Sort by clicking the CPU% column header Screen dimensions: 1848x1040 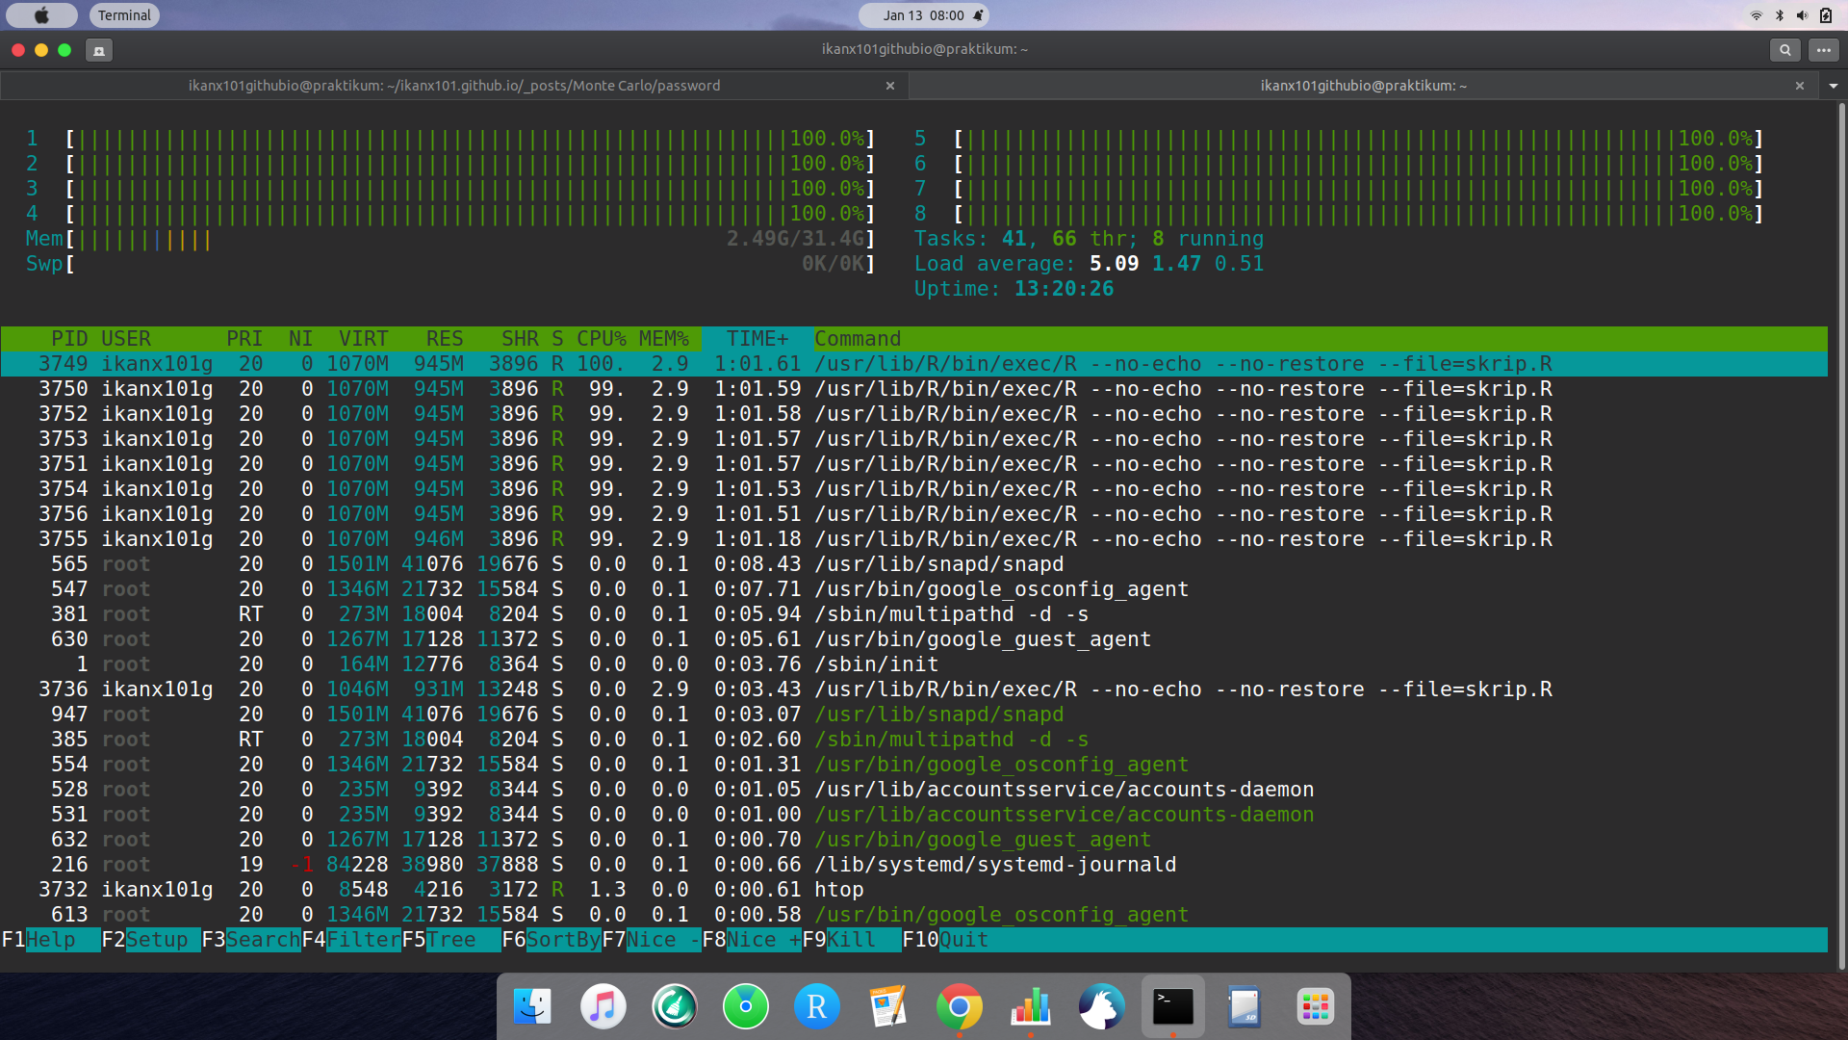pos(601,339)
